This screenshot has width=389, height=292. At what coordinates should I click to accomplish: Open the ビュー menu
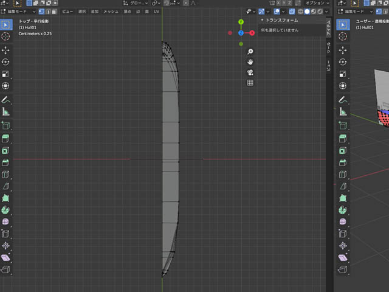click(x=67, y=12)
